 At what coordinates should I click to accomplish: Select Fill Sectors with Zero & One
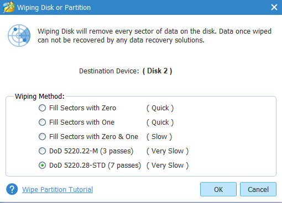click(42, 137)
